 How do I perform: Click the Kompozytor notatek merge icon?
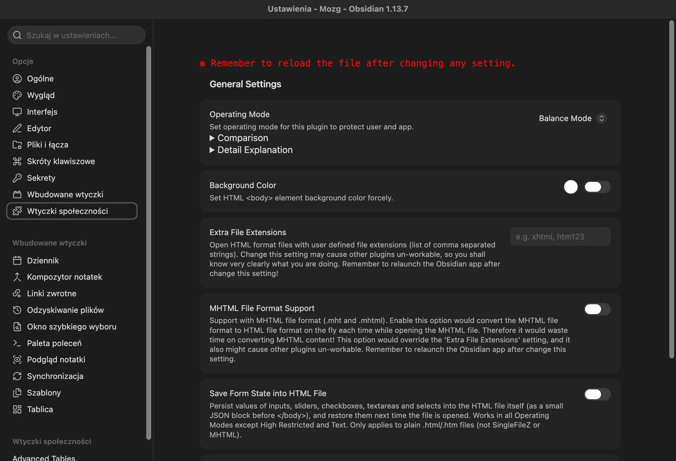pyautogui.click(x=17, y=277)
